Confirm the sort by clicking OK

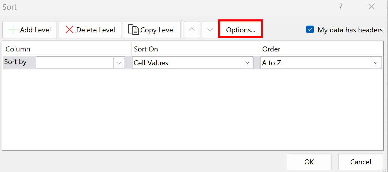[x=309, y=161]
